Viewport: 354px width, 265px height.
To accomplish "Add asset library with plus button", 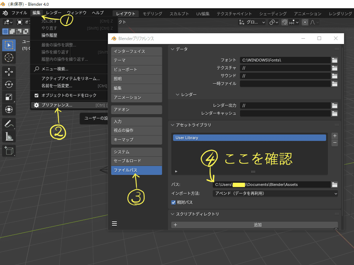I will coord(335,136).
